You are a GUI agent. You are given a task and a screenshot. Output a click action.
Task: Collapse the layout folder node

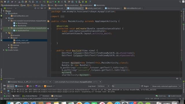coord(9,38)
